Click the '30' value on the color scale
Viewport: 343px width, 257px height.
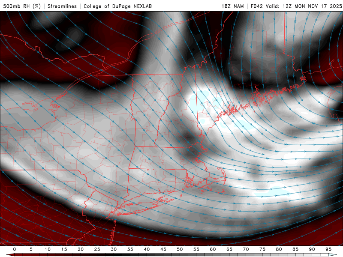(x=114, y=249)
